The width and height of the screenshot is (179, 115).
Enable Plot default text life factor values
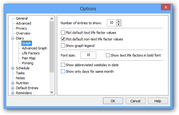(63, 33)
